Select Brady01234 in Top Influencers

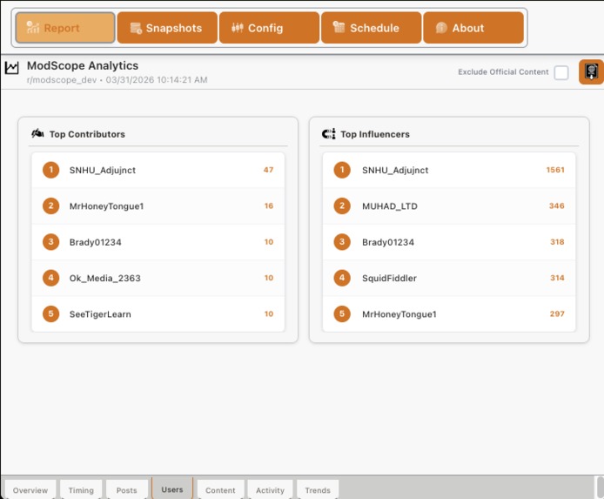[x=449, y=242]
